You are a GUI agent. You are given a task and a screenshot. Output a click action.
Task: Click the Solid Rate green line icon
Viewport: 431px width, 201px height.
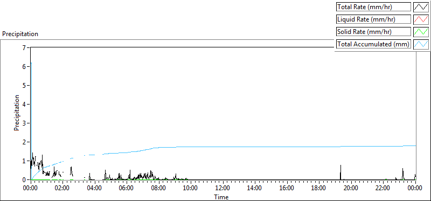(421, 32)
